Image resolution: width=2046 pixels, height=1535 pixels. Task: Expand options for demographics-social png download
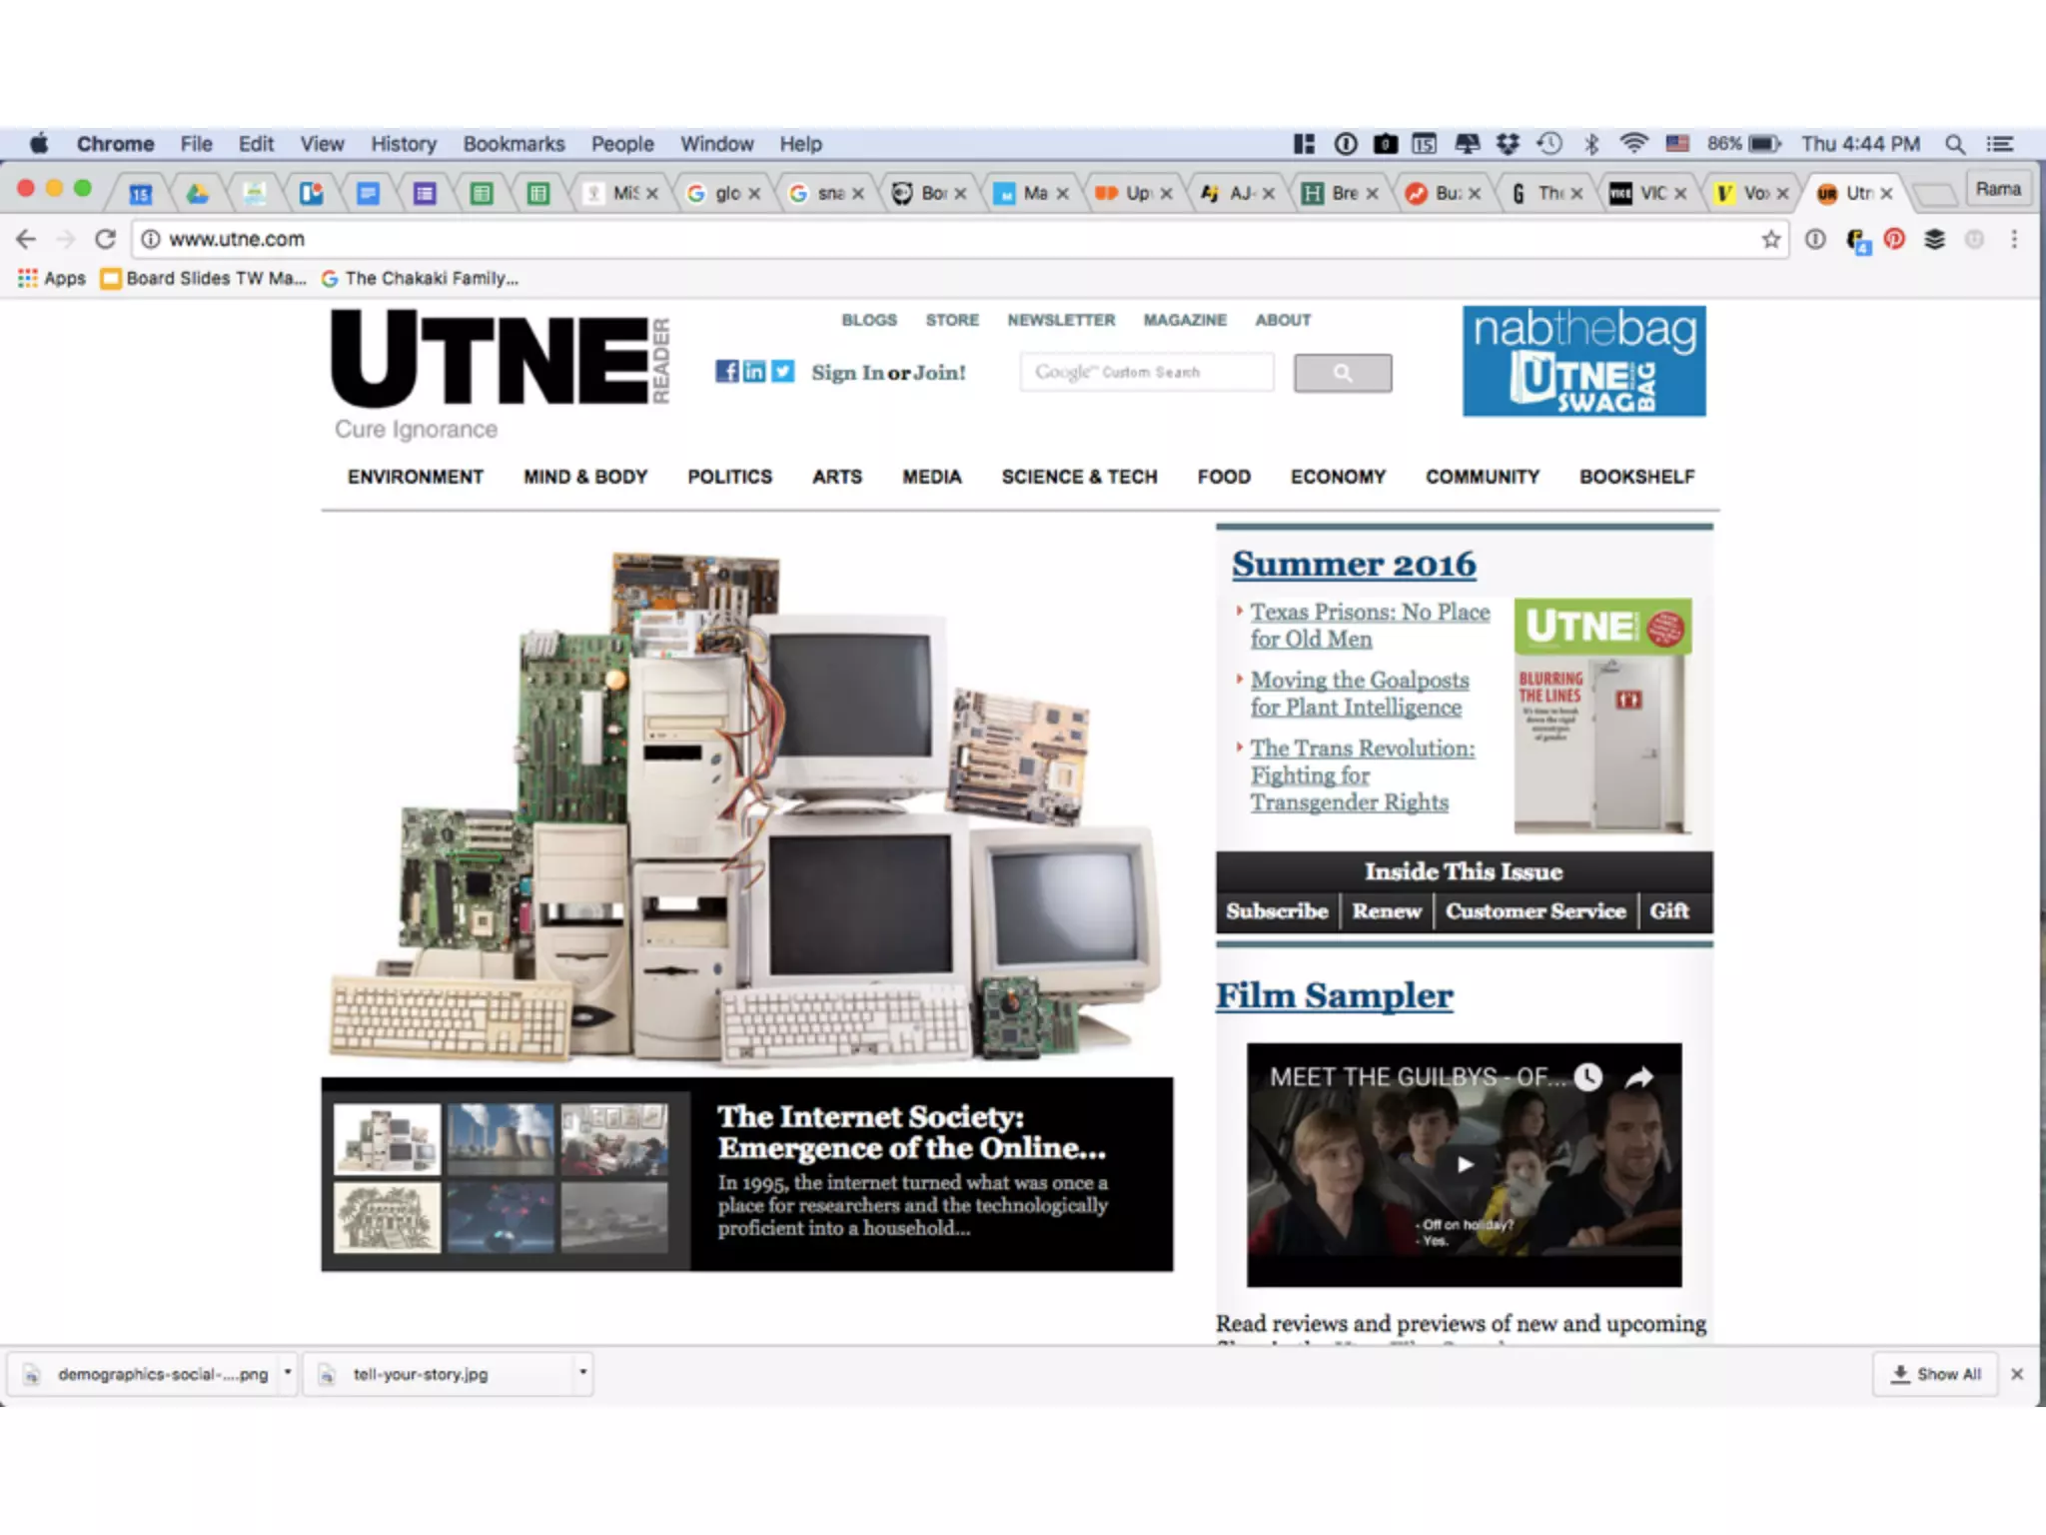tap(288, 1373)
